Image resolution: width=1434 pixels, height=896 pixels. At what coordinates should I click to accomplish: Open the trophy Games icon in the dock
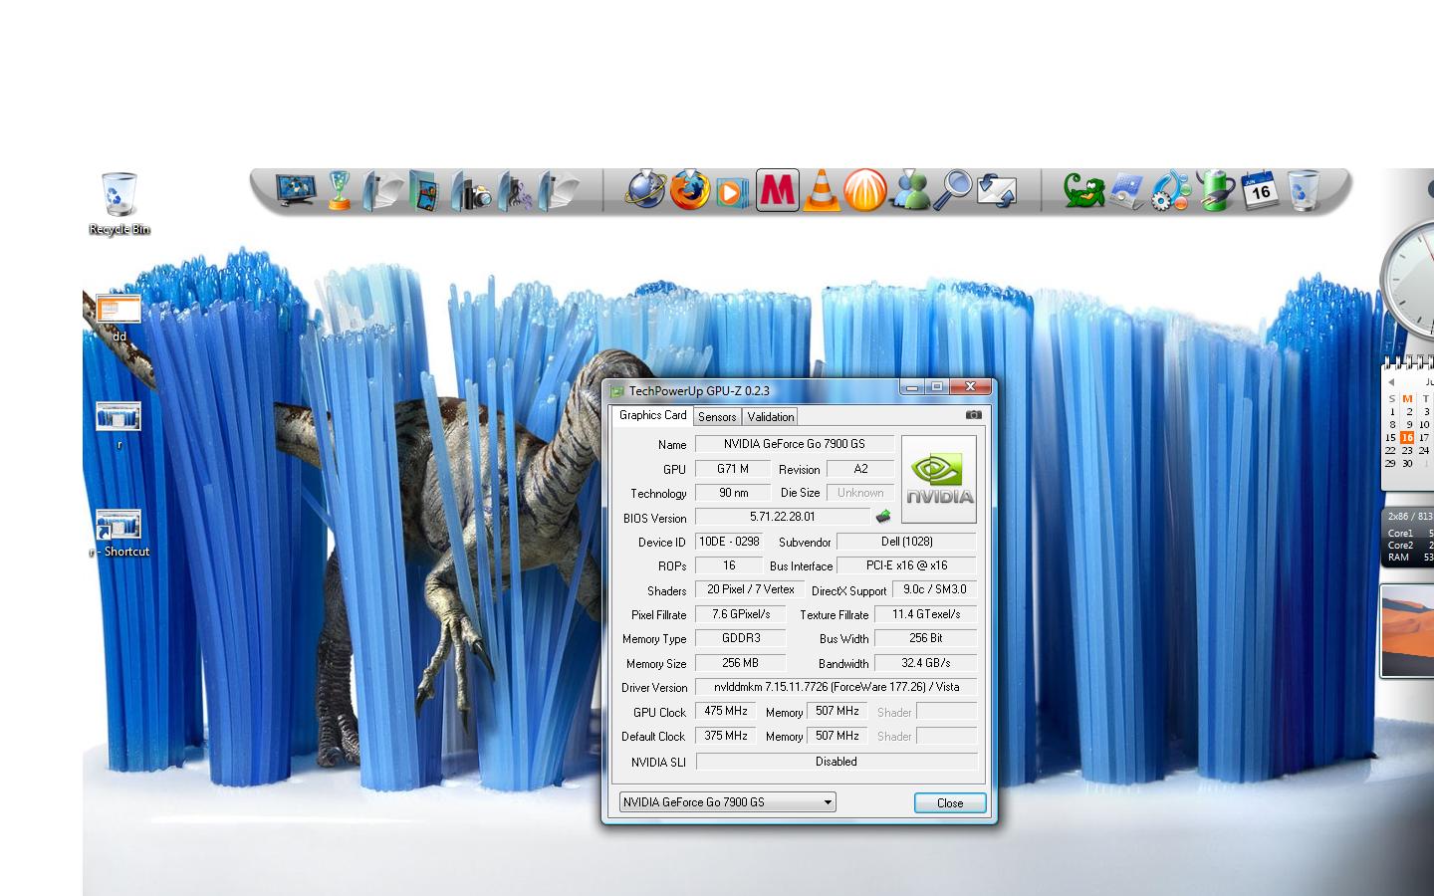340,189
